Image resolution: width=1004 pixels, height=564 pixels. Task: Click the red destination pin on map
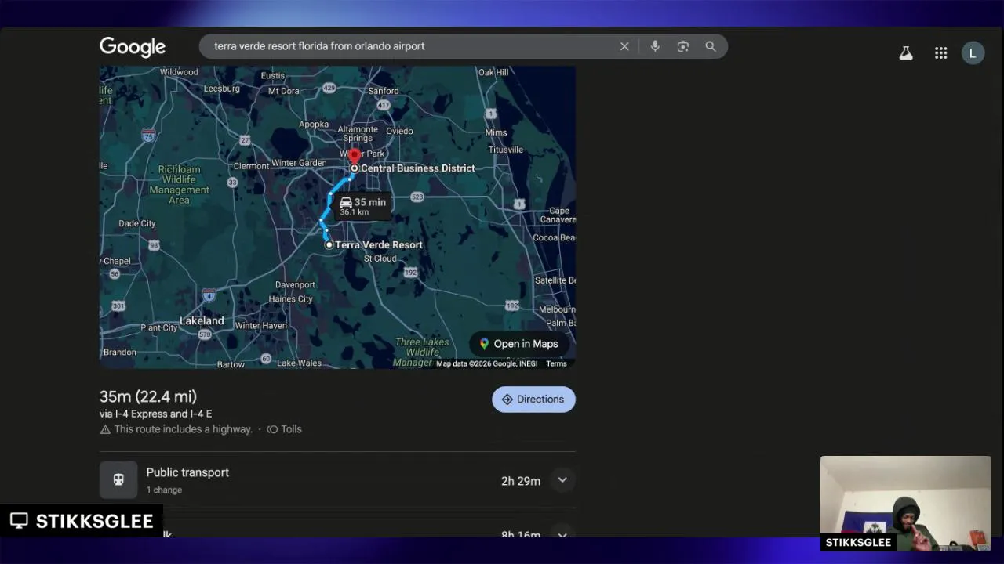pos(354,157)
